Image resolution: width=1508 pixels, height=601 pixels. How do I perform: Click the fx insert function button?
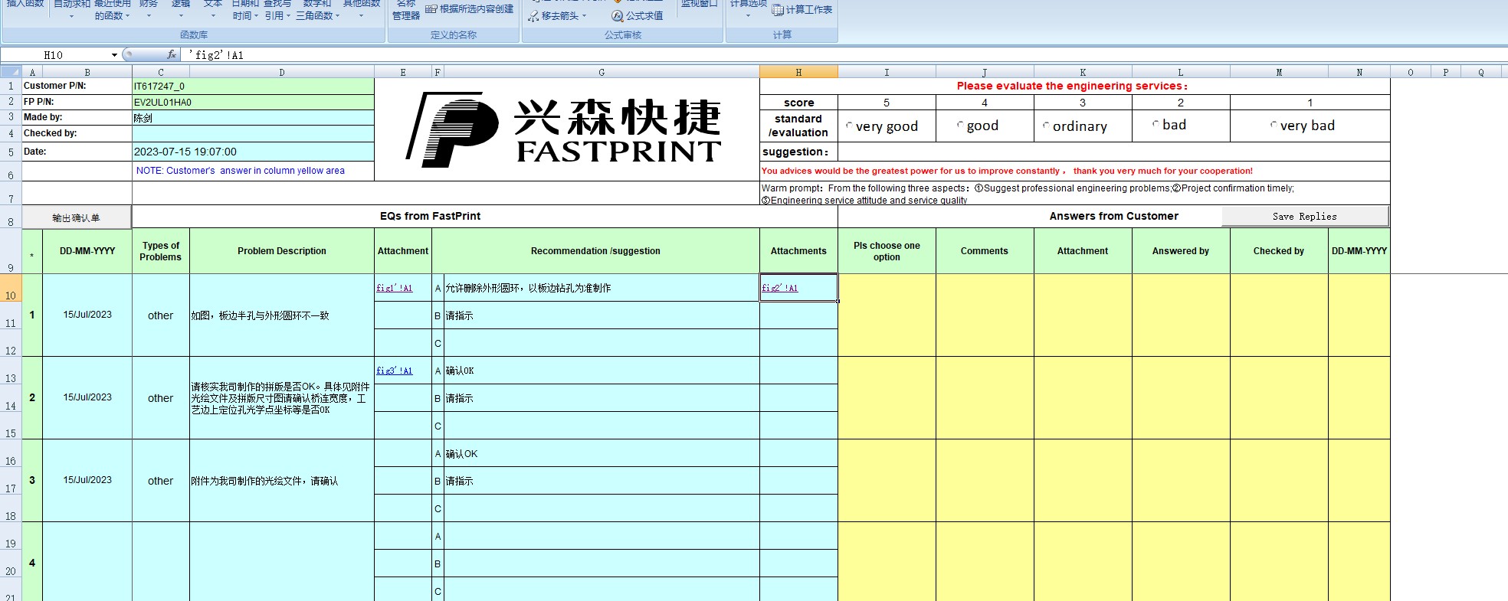[172, 54]
